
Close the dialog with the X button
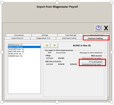(106, 28)
